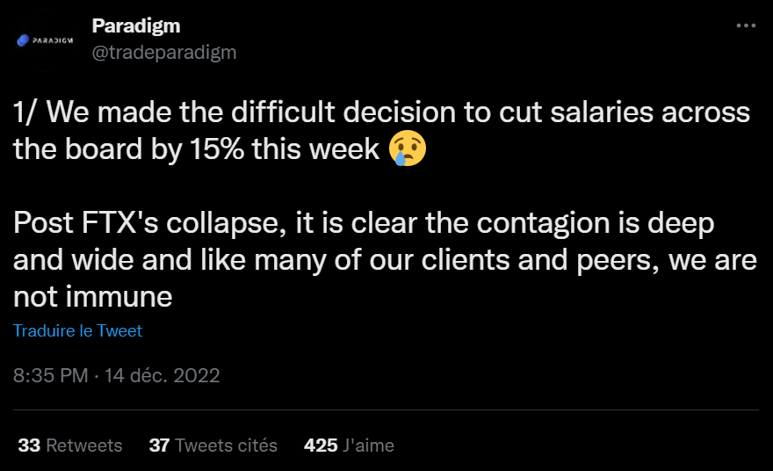This screenshot has width=773, height=471.
Task: View the 37 Tweets cités list
Action: [x=213, y=446]
